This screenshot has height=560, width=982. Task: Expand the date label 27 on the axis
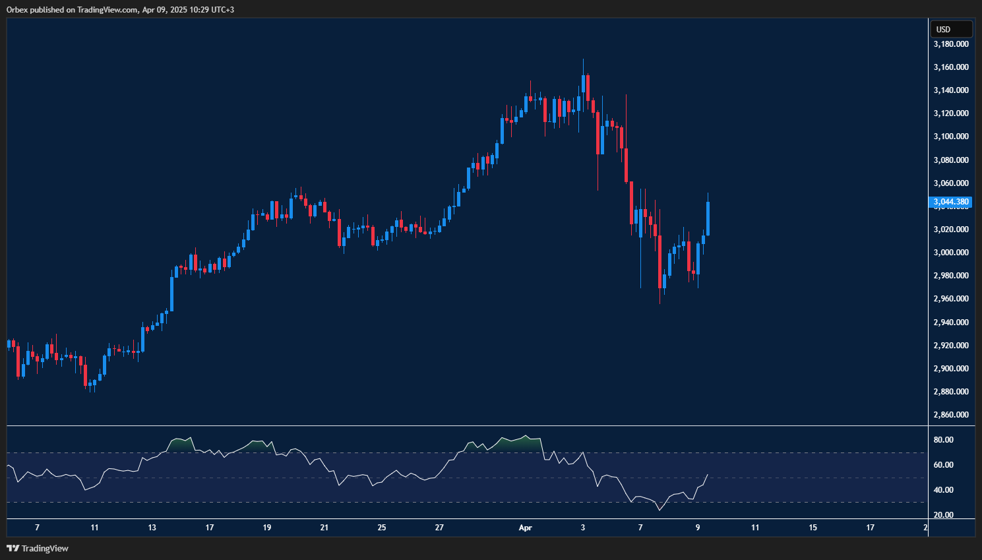(x=439, y=528)
